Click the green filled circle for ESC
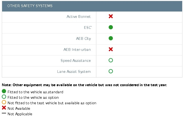 click(111, 27)
